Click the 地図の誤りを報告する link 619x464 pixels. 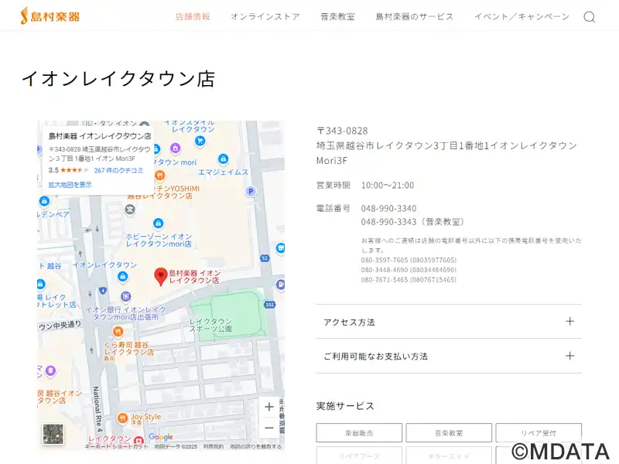click(256, 447)
